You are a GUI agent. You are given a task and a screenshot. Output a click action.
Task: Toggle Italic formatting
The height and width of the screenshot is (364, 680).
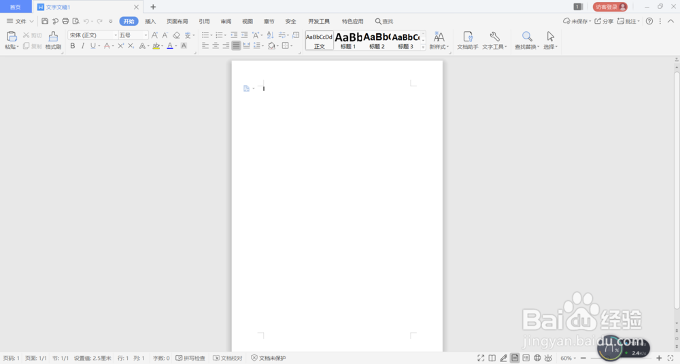[82, 45]
